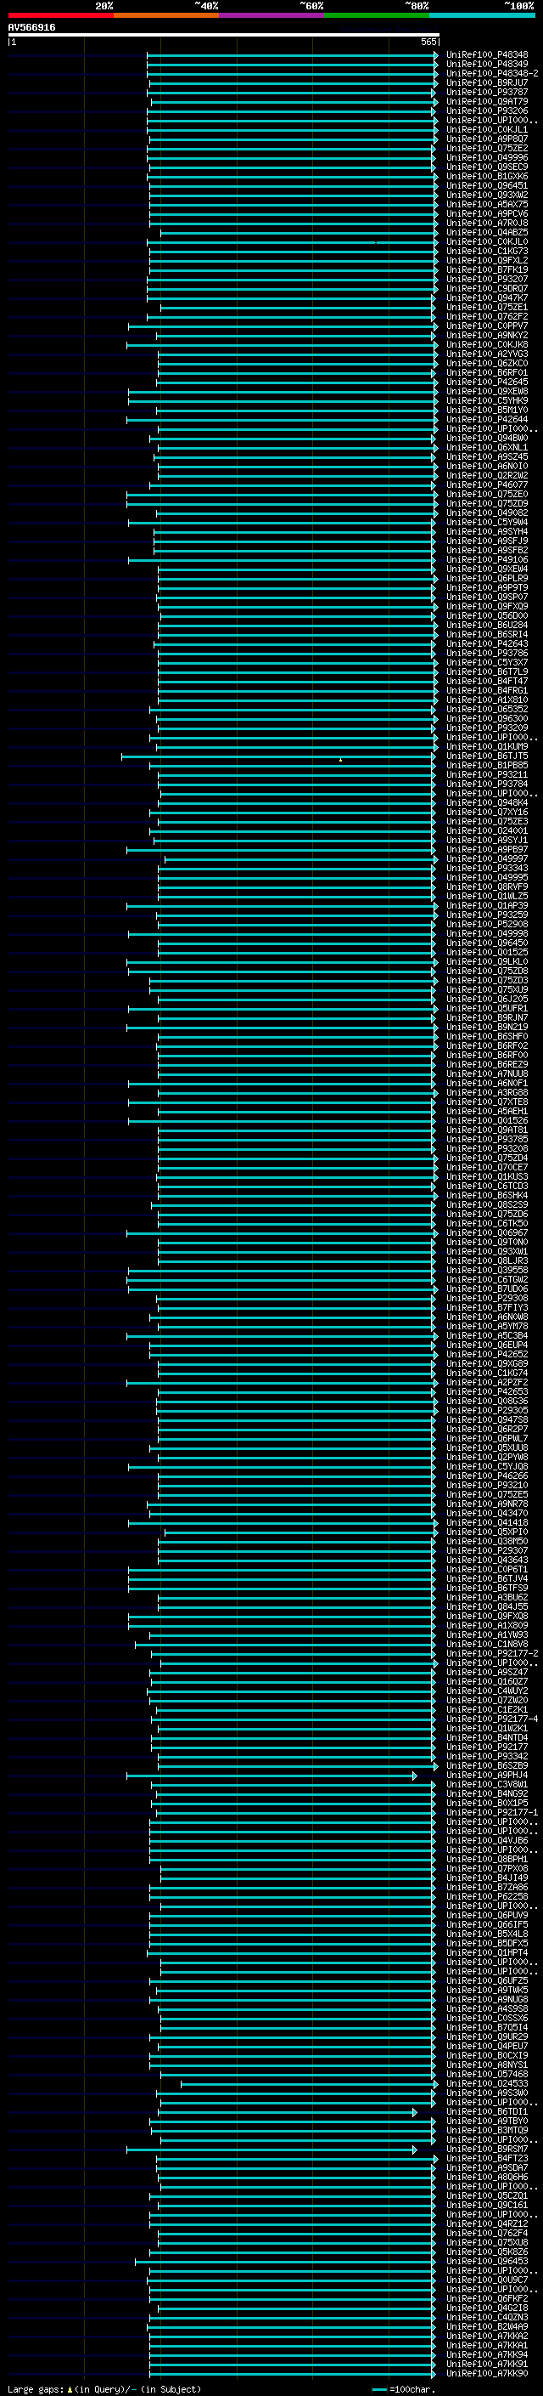
Task: Select the UniRef100_C3V8W1 subject label
Action: point(486,1784)
